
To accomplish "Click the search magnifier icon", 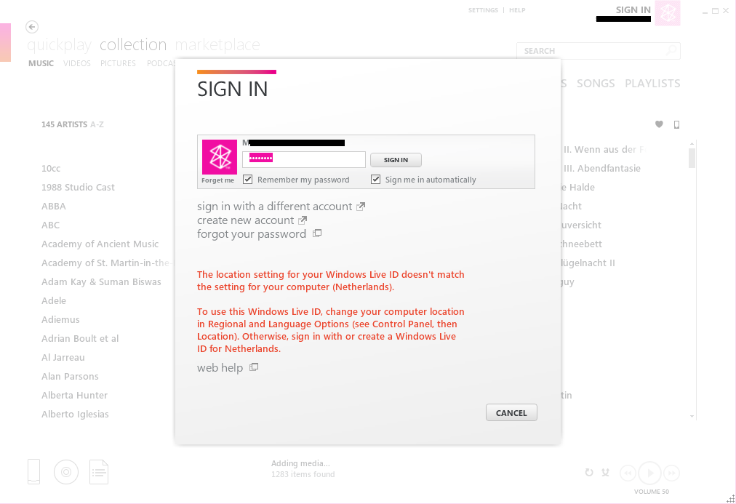I will pos(671,51).
